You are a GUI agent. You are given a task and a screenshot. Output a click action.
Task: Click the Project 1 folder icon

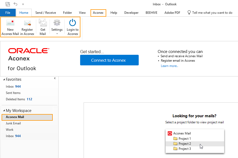pos(175,138)
